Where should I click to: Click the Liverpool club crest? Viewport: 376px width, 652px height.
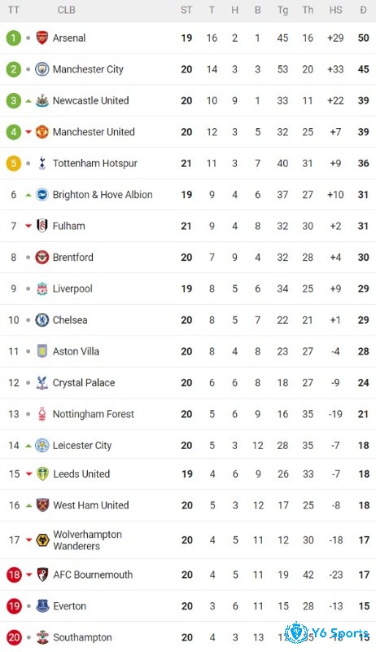point(42,289)
